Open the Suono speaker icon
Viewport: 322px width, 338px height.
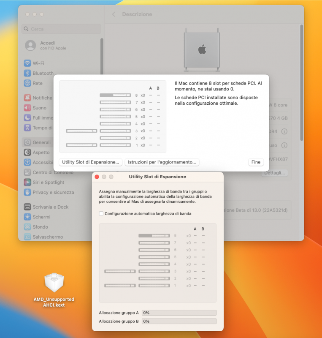(27, 108)
